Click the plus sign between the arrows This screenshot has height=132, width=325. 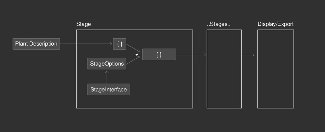point(137,54)
